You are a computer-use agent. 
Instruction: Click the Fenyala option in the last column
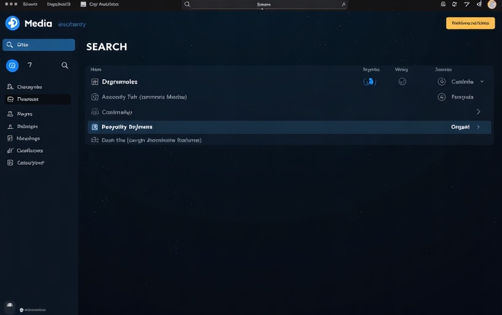[462, 97]
